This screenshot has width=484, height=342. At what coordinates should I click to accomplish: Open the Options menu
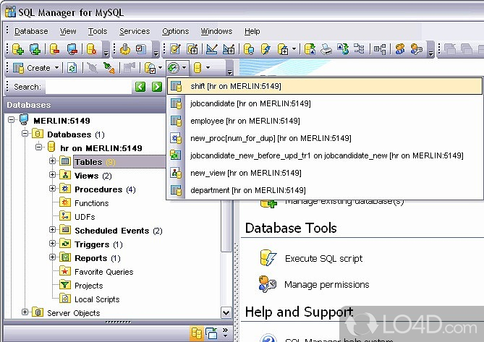(175, 31)
